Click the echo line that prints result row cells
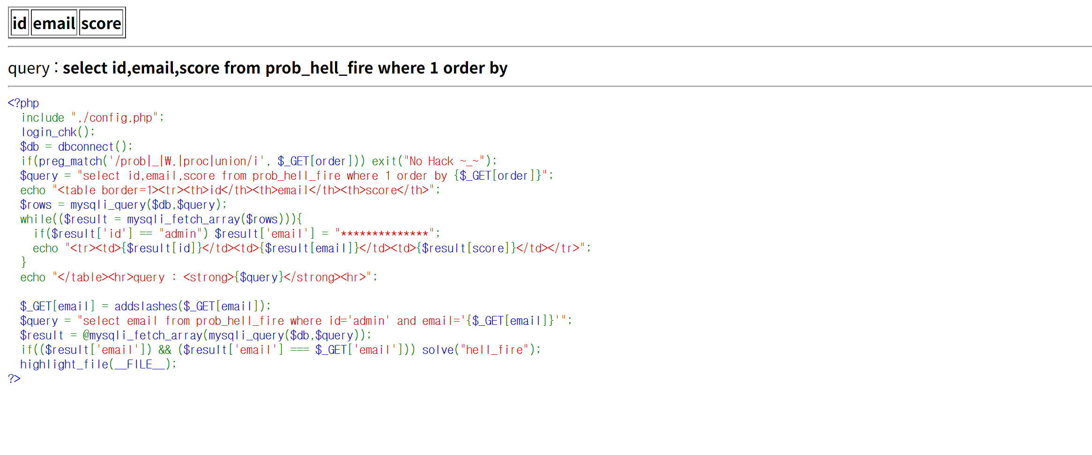The height and width of the screenshot is (455, 1092). [x=312, y=248]
